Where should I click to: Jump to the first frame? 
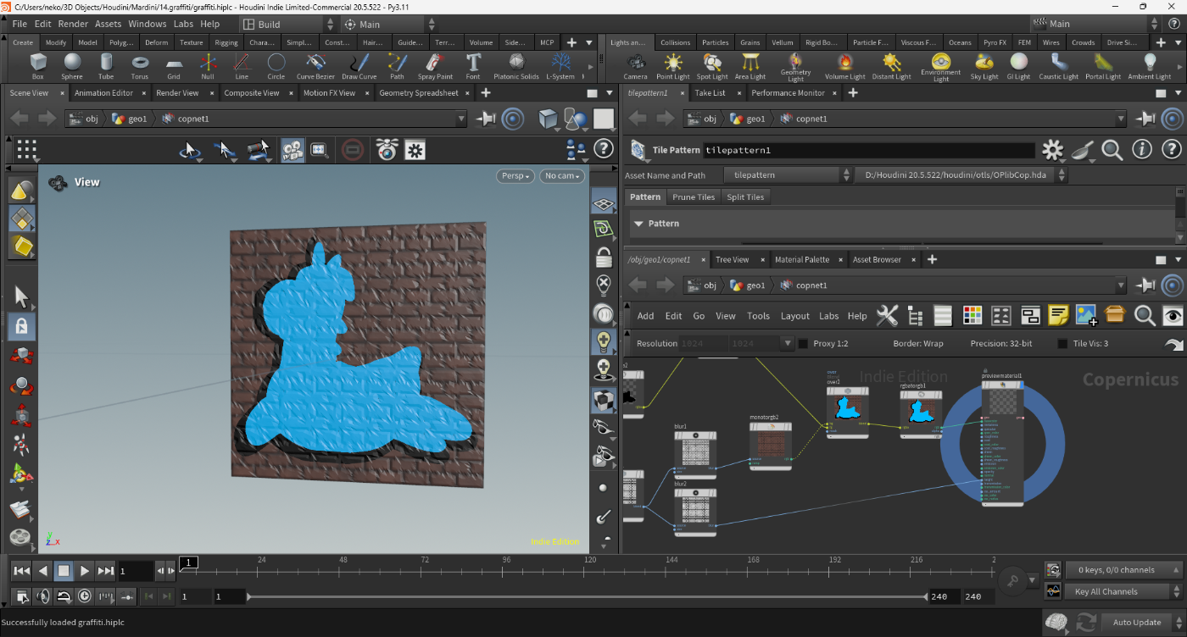22,571
